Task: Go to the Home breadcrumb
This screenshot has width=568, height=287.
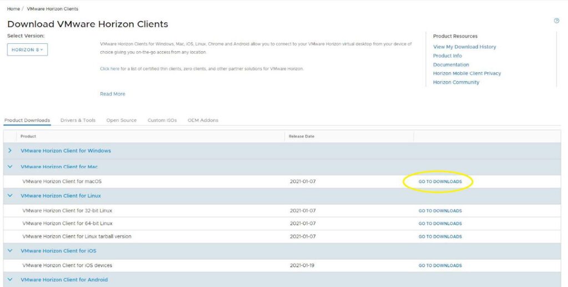Action: (13, 9)
